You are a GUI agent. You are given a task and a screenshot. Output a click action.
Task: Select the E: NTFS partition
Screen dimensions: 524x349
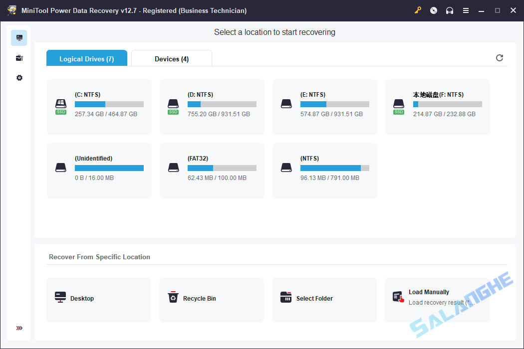pyautogui.click(x=324, y=107)
